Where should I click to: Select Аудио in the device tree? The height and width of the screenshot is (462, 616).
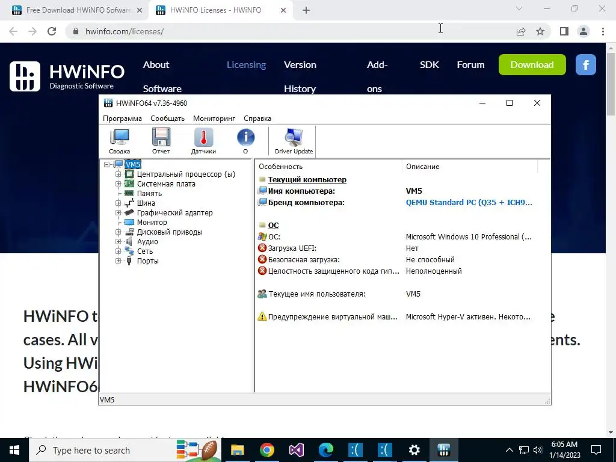pos(147,242)
